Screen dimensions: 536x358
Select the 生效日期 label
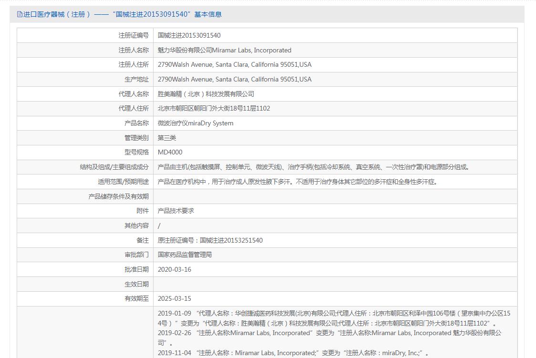(x=136, y=284)
